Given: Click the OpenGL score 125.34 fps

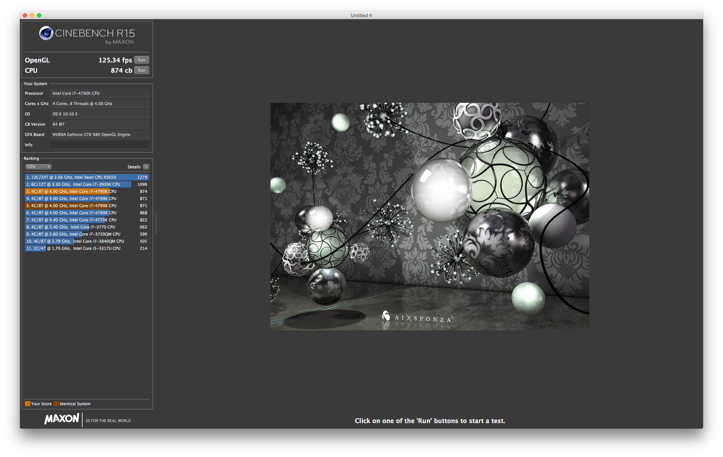Looking at the screenshot, I should click(115, 60).
